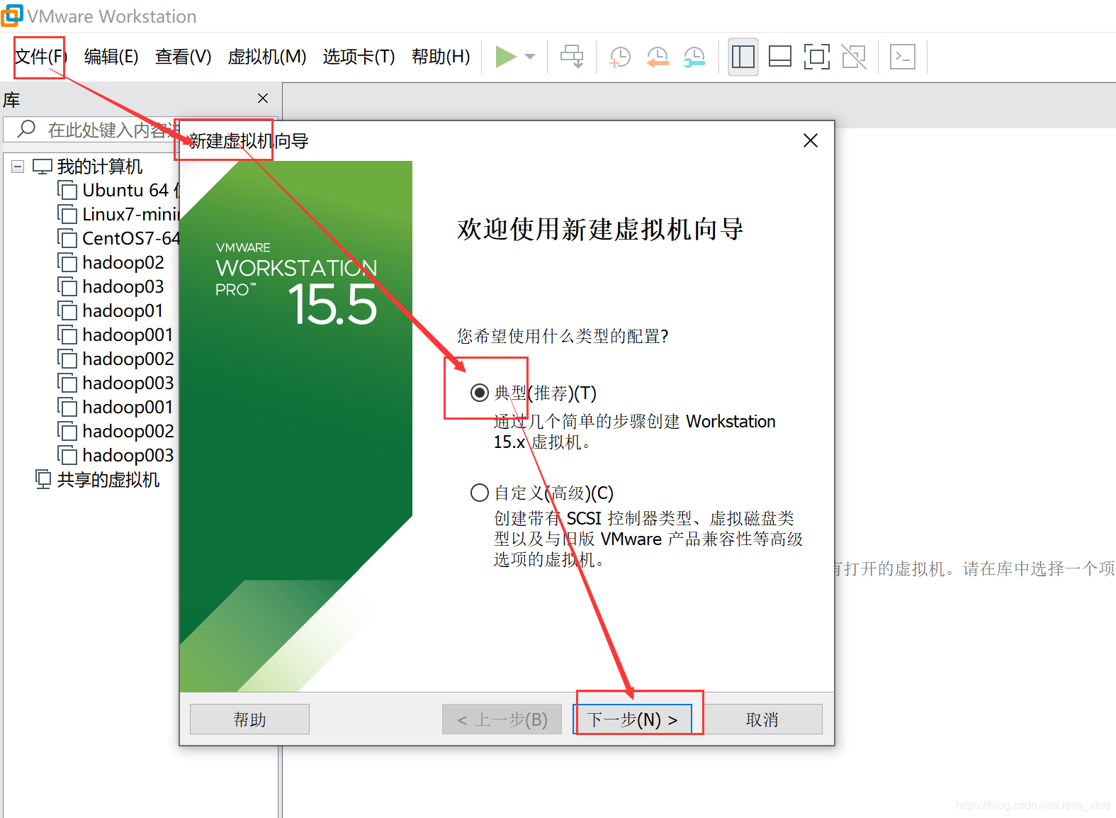
Task: Click the 我的计算机 monitor icon
Action: pyautogui.click(x=43, y=167)
